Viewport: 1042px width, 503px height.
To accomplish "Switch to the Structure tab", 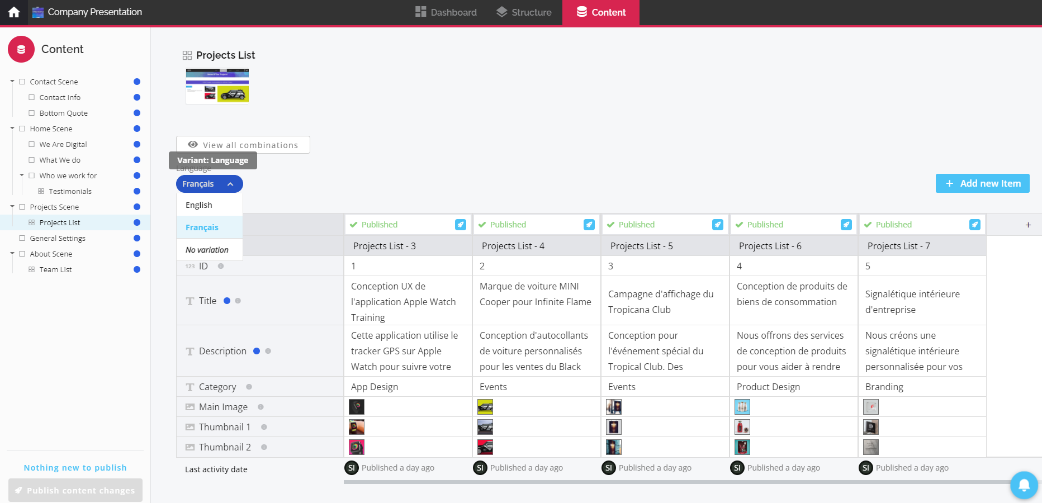I will coord(524,12).
